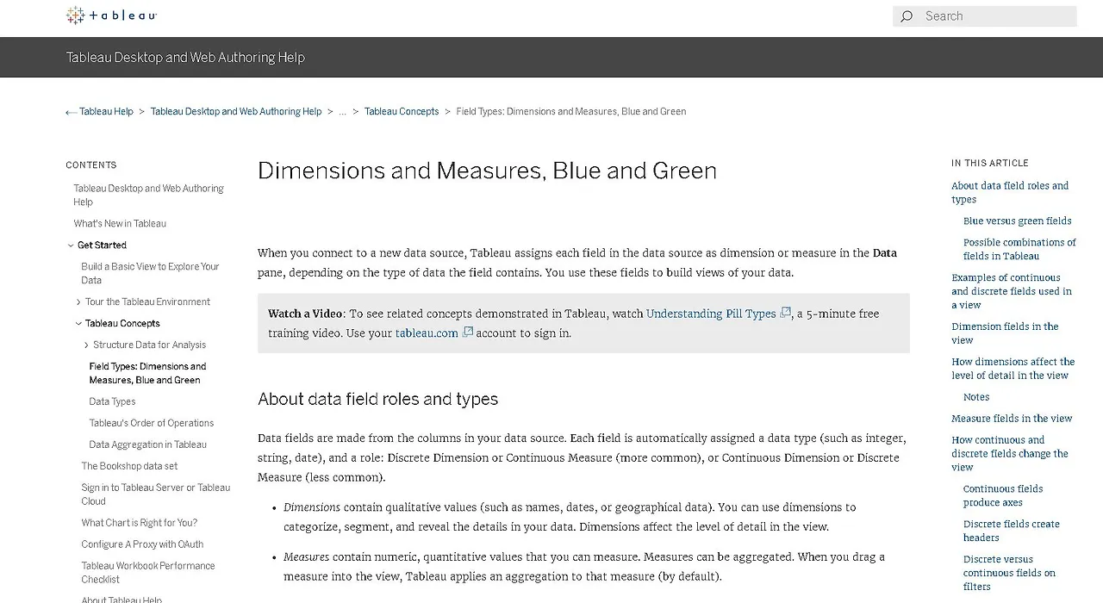Open Data Aggregation in Tableau
The width and height of the screenshot is (1103, 603).
[147, 445]
